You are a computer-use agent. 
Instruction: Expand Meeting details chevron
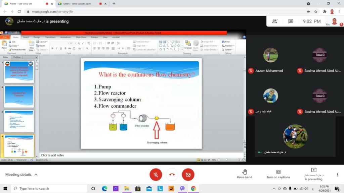36,175
